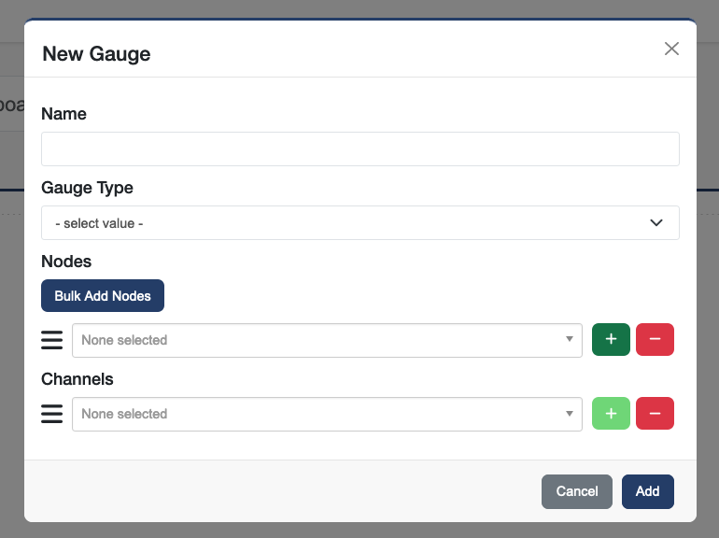Click the New Gauge dialog title
The width and height of the screenshot is (719, 538).
click(96, 53)
